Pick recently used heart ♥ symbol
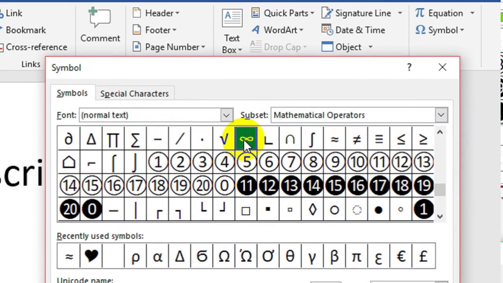Viewport: 503px width, 283px height. pos(91,256)
